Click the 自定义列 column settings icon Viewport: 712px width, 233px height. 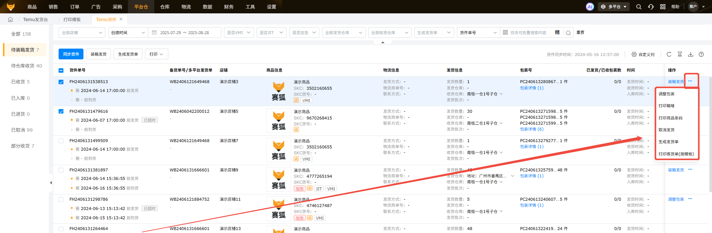(634, 54)
